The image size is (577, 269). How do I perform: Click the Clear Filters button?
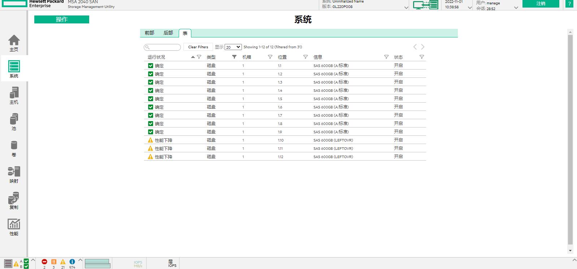pyautogui.click(x=198, y=47)
